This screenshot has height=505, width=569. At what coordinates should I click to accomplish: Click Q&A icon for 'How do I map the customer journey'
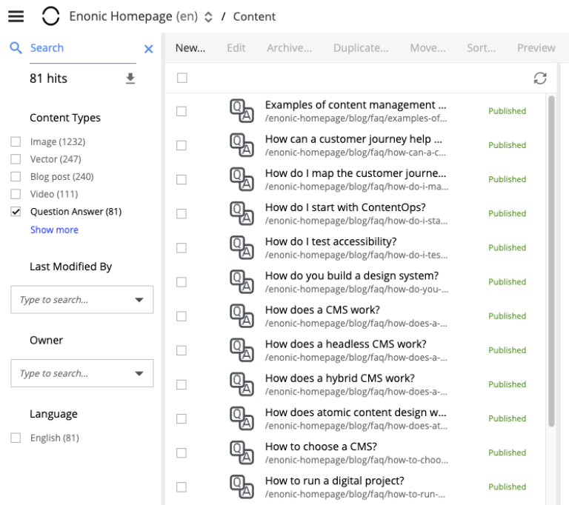[242, 179]
